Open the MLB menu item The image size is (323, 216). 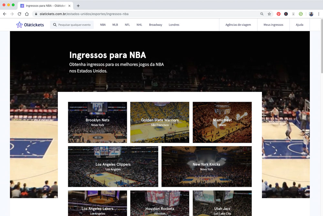[115, 25]
